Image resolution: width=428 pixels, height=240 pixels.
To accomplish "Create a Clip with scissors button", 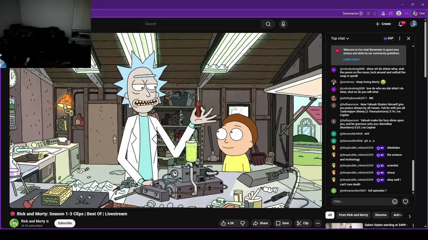I will (x=303, y=223).
